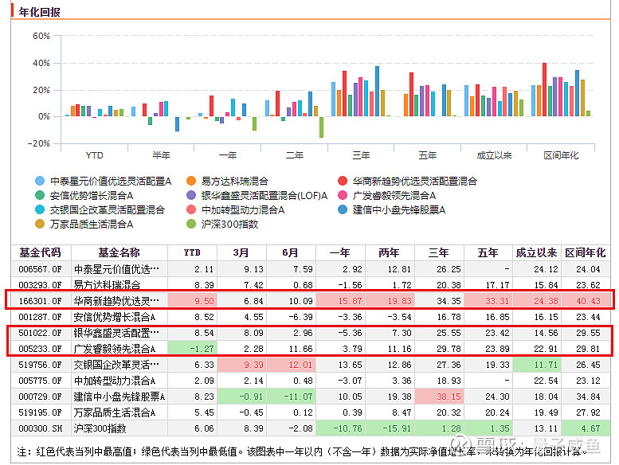Viewport: 619px width, 465px height.
Task: Click the -11.07 6月 cell of 建信中小盘
Action: [x=292, y=397]
